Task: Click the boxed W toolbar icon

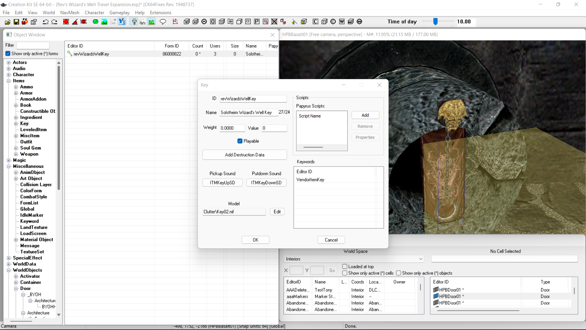Action: [342, 22]
